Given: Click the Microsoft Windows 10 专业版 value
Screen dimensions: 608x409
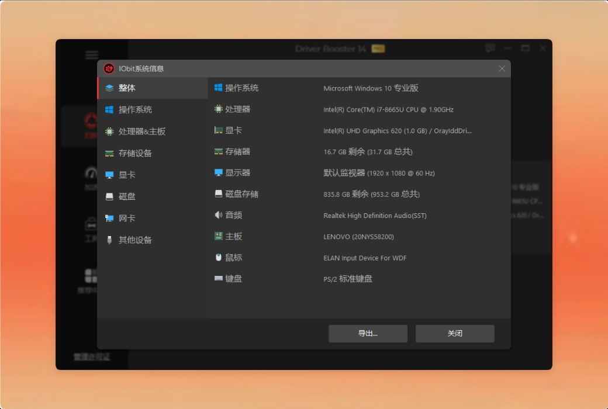Looking at the screenshot, I should tap(371, 88).
